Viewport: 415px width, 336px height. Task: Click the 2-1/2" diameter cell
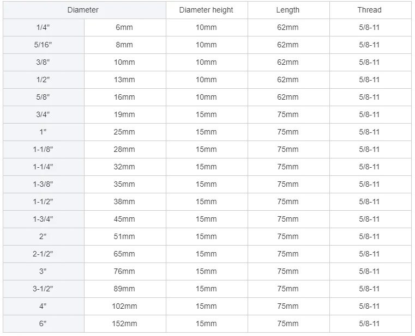point(43,254)
